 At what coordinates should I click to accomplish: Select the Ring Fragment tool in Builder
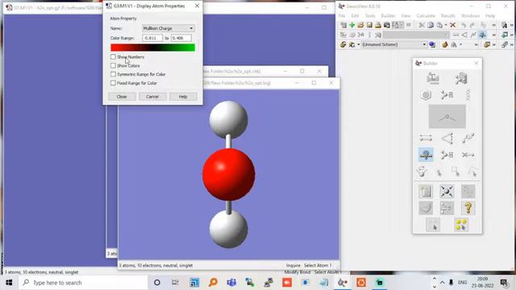pyautogui.click(x=426, y=95)
